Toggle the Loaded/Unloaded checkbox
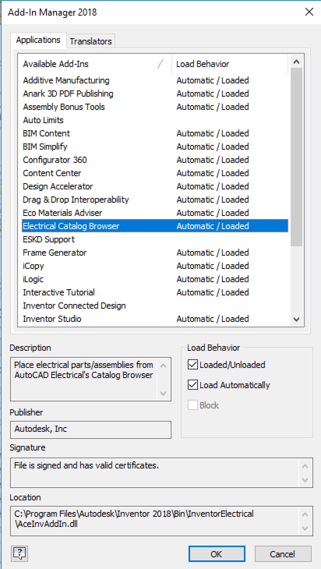 193,365
